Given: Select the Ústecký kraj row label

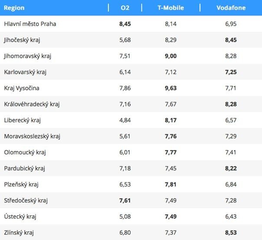Looking at the screenshot, I should 20,217.
